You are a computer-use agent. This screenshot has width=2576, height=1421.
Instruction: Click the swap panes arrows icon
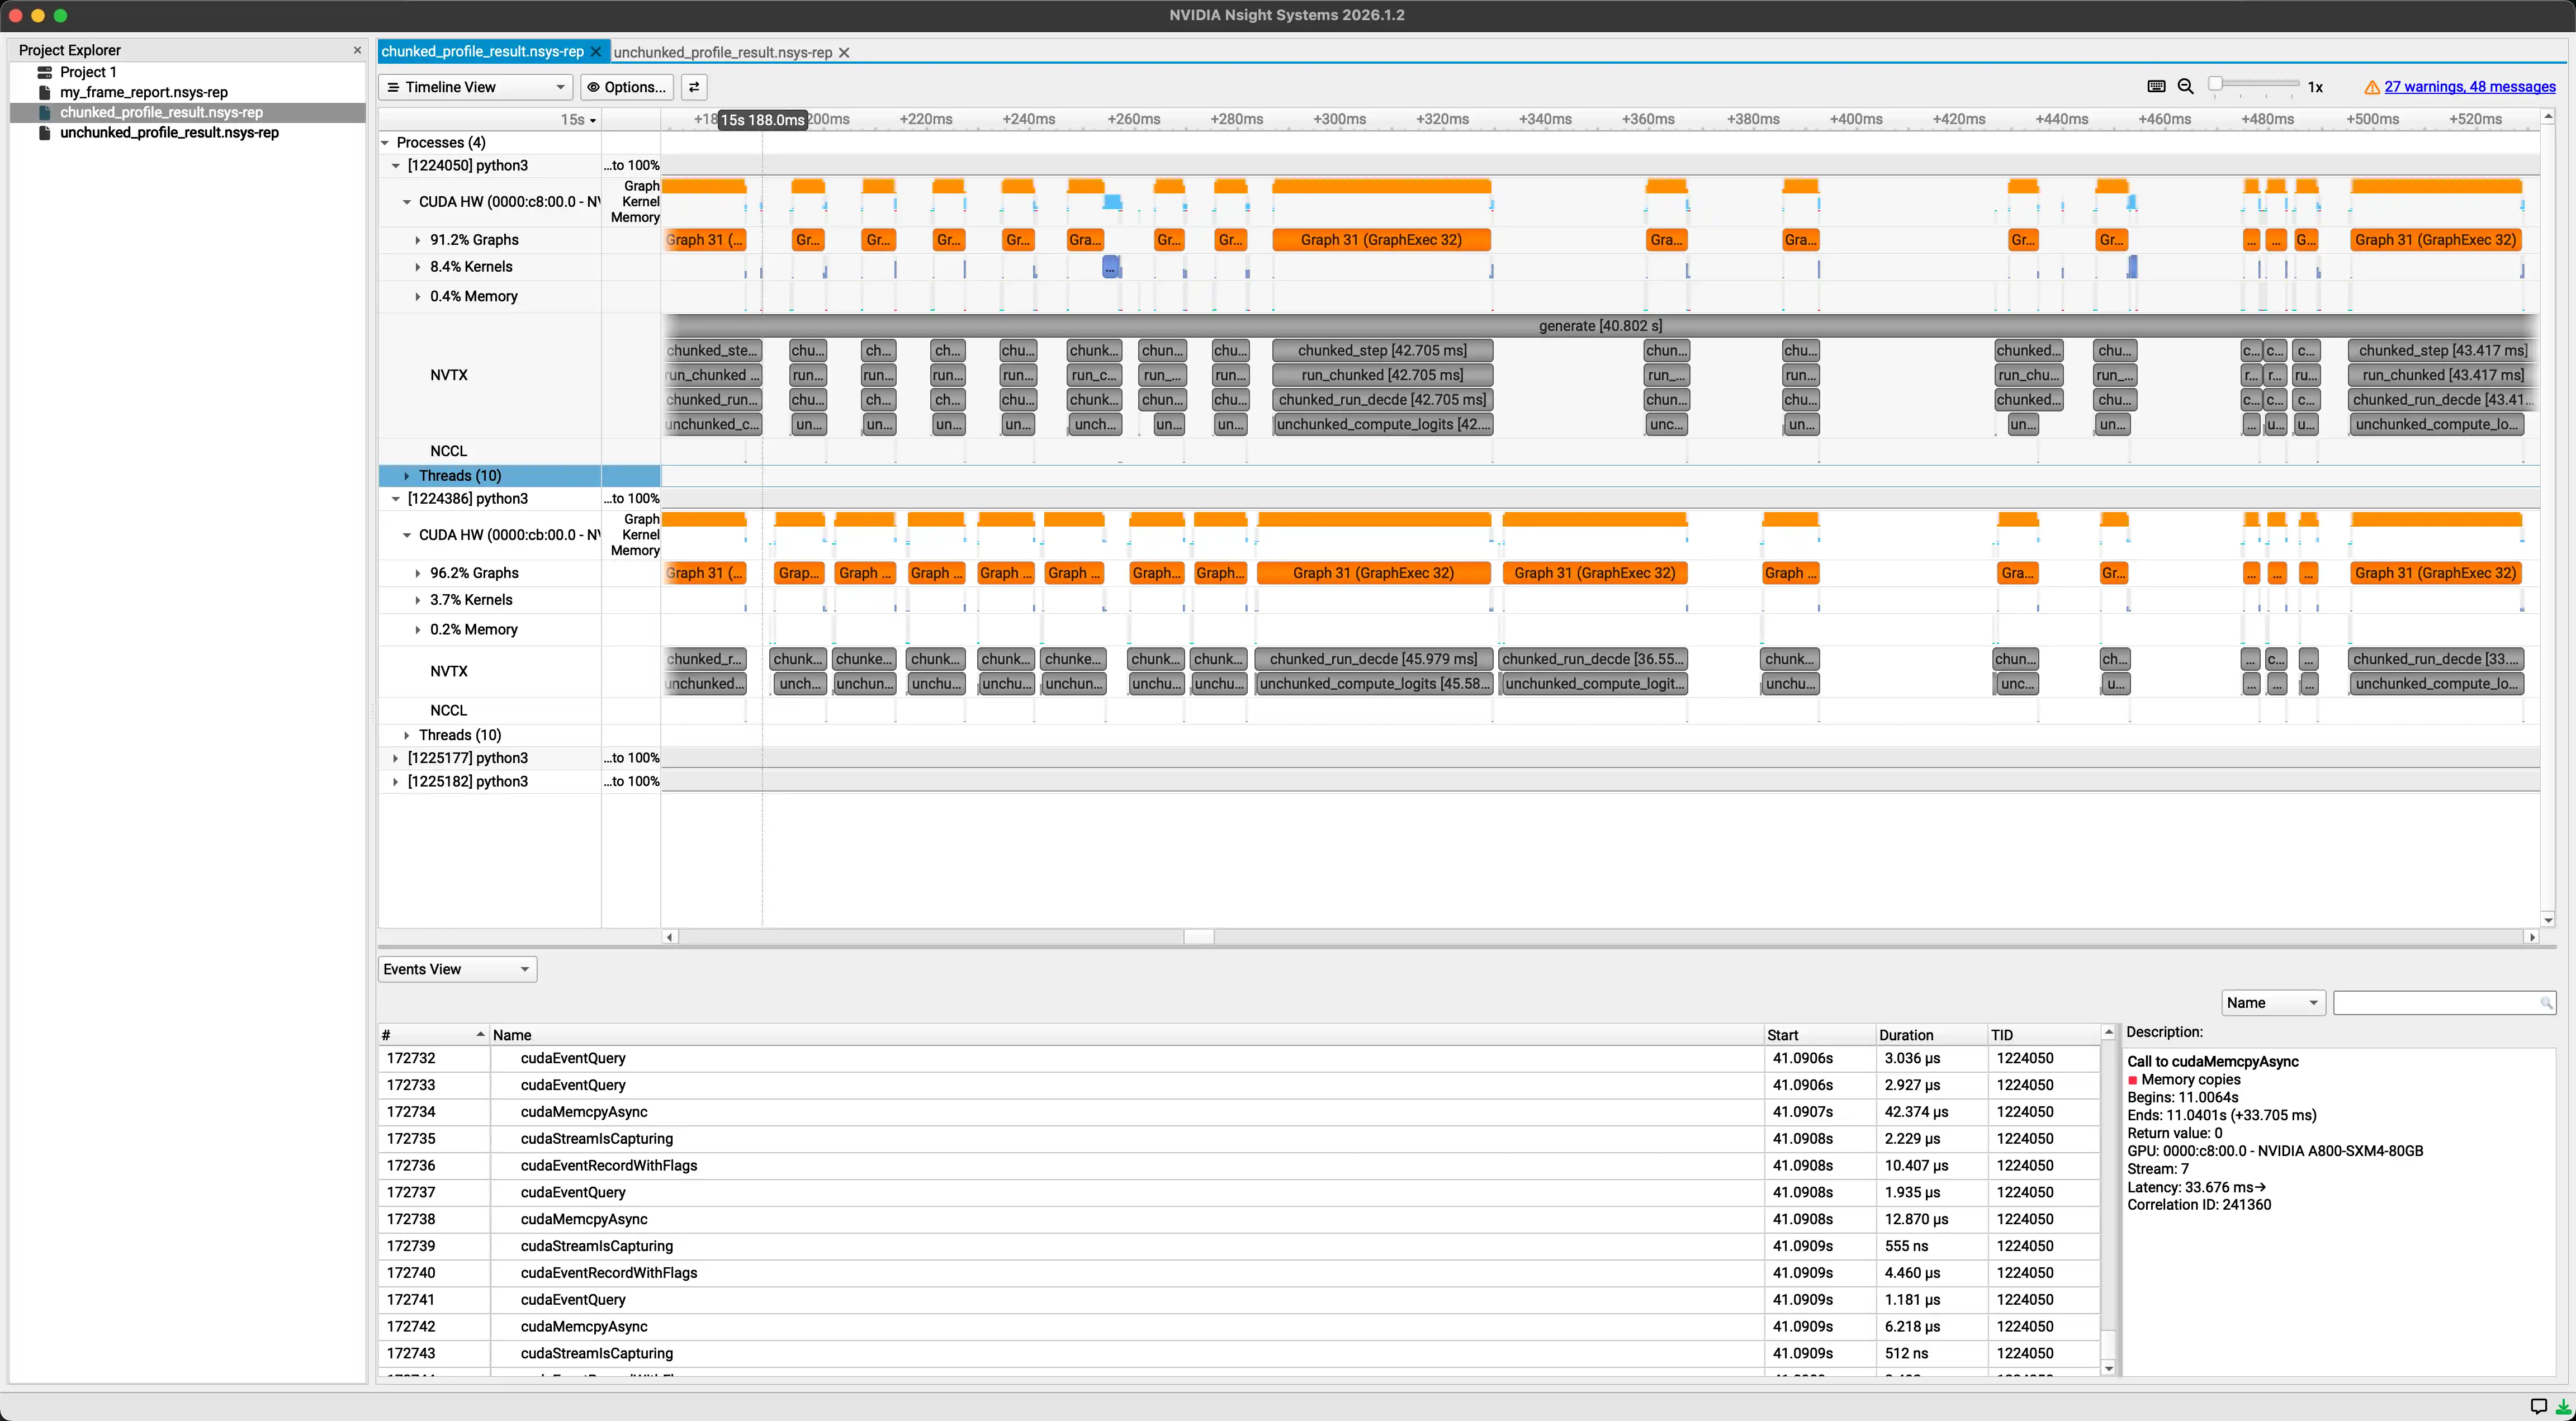coord(694,87)
